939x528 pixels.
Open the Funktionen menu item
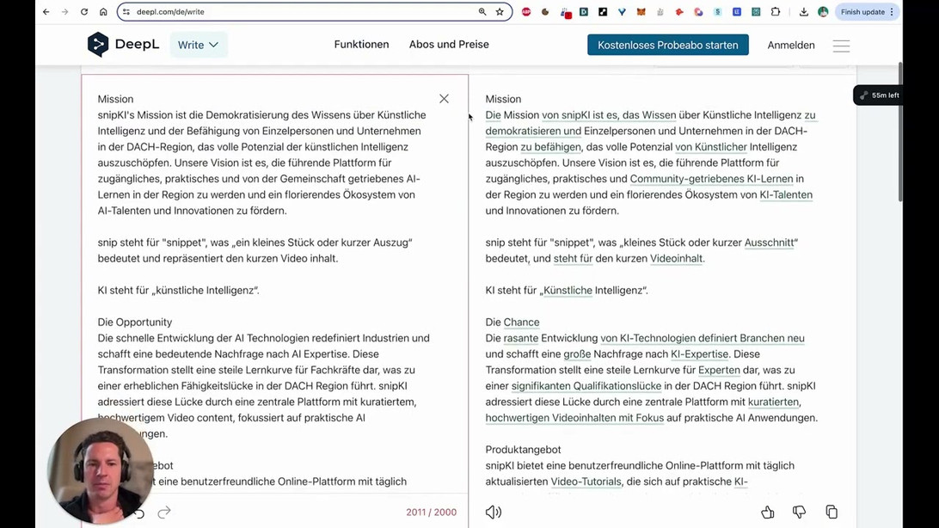pyautogui.click(x=361, y=45)
